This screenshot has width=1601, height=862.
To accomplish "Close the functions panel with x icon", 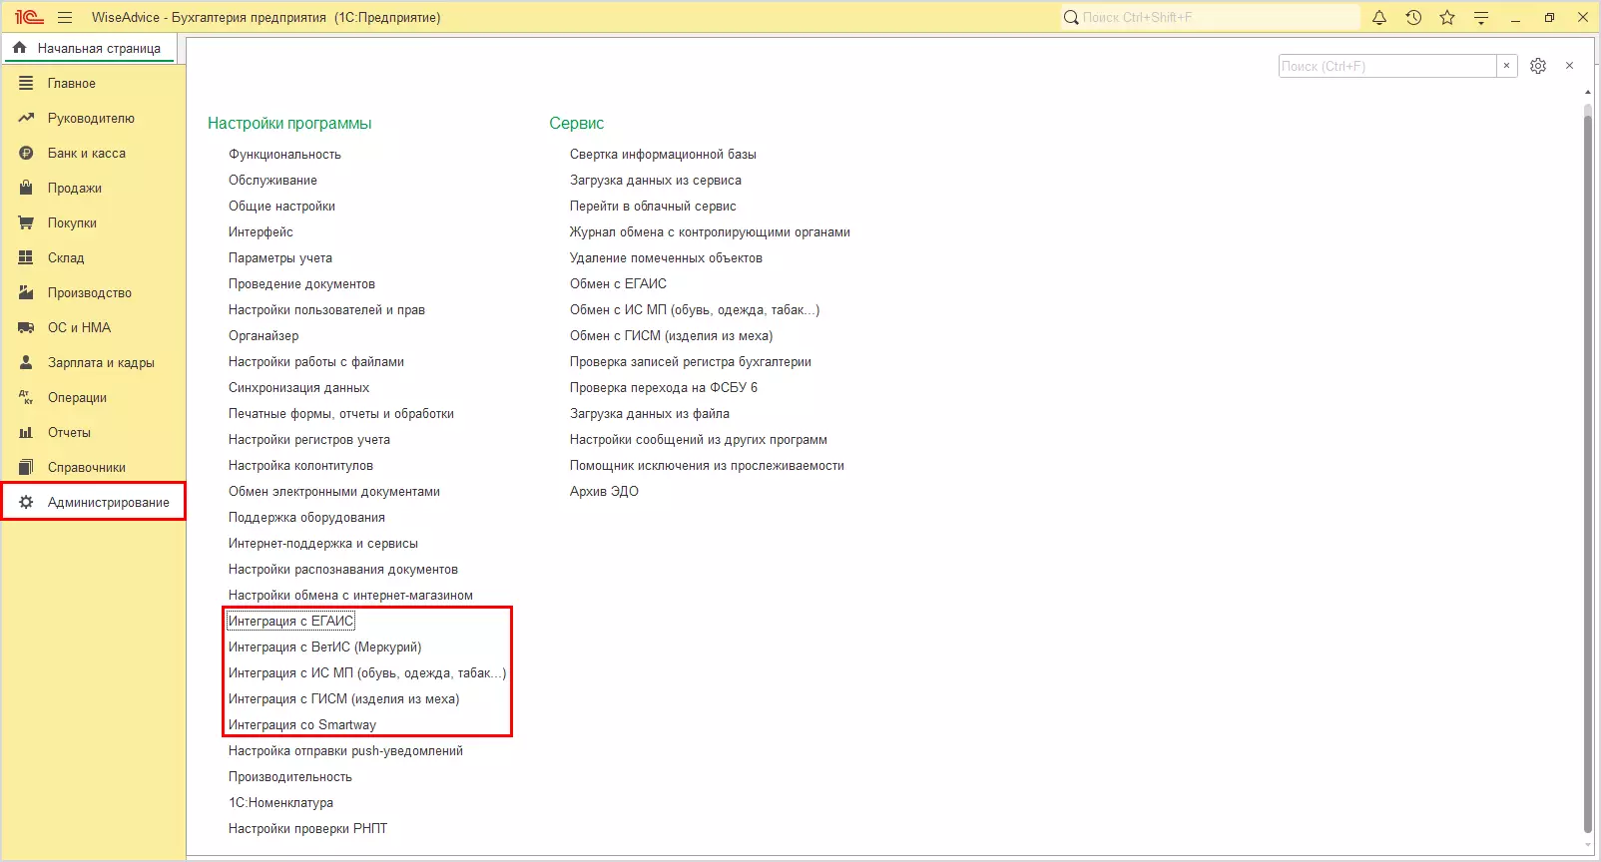I will [x=1570, y=66].
